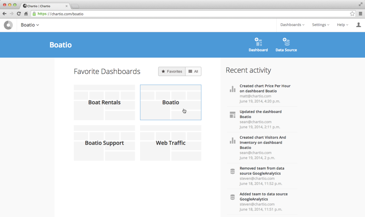Screen dimensions: 365x217
Task: Click database icon beside Added team entry
Action: click(x=233, y=197)
